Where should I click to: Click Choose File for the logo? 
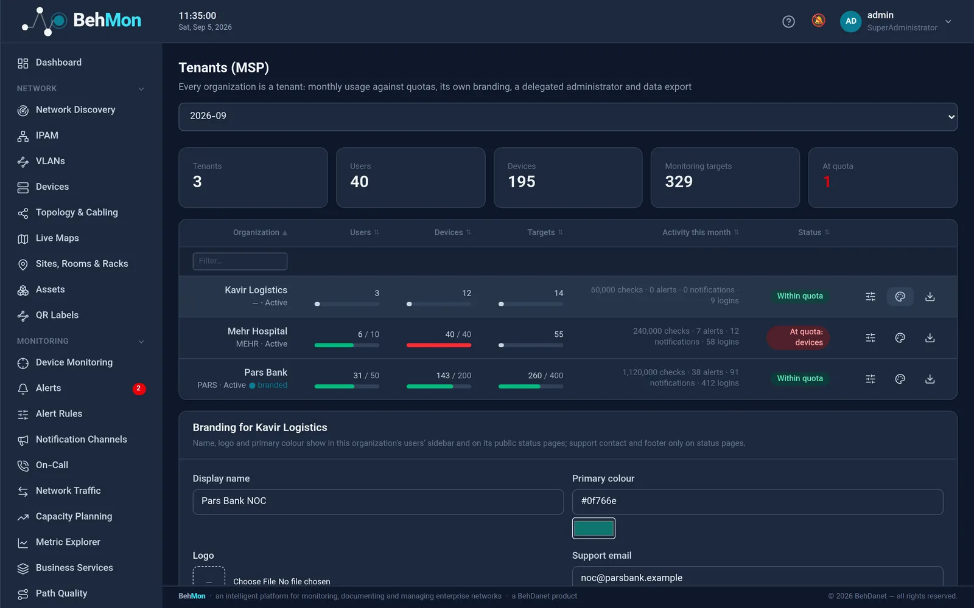pyautogui.click(x=254, y=581)
